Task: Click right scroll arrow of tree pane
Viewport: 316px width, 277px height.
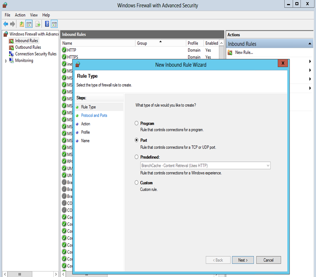Action: coord(56,274)
